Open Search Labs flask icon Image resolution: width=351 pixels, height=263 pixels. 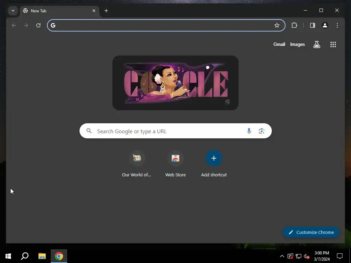[316, 45]
